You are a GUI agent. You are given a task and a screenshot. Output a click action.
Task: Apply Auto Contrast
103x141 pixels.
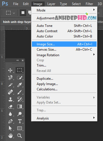coord(64,31)
